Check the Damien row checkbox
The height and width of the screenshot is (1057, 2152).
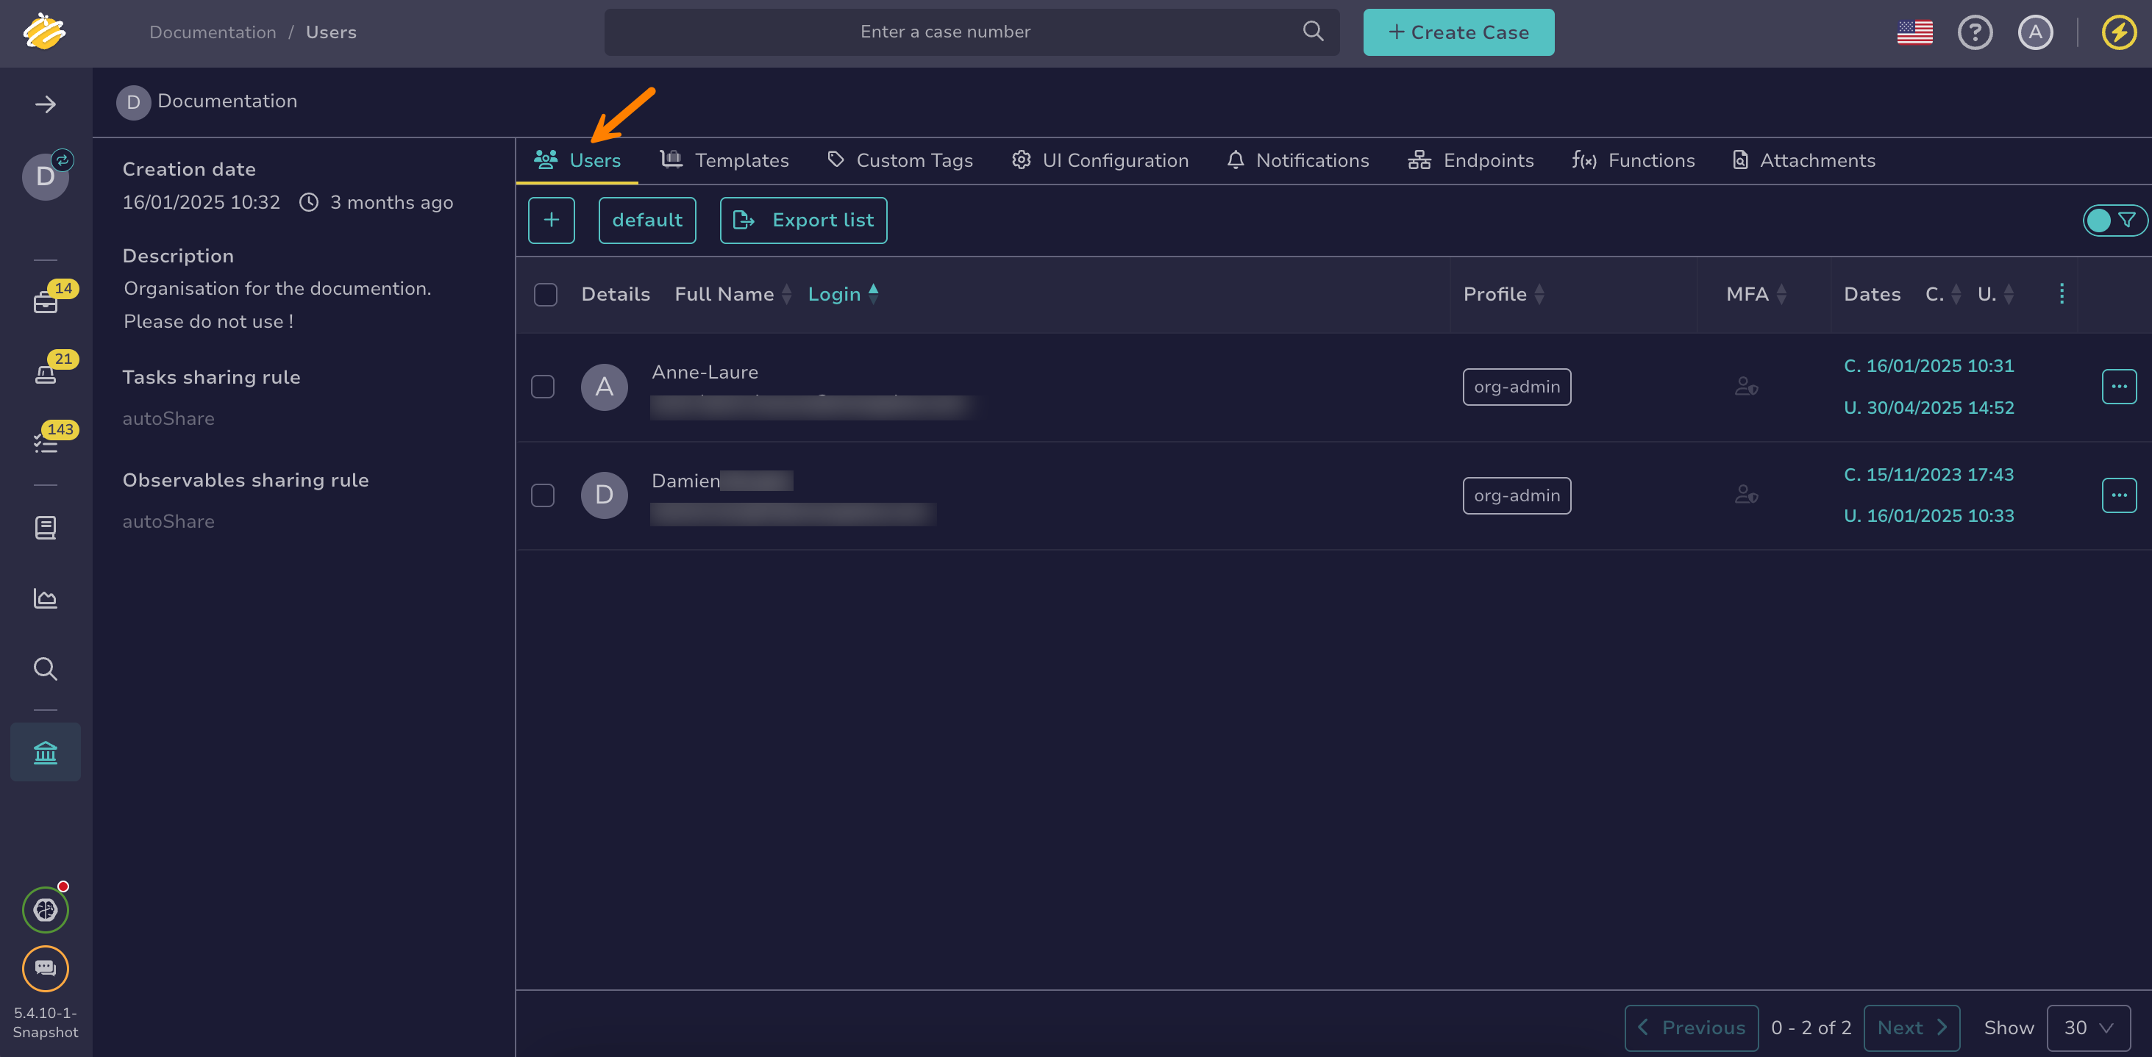(543, 495)
